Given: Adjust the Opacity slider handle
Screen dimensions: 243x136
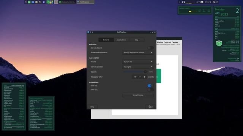Looking at the screenshot, I should (145, 72).
